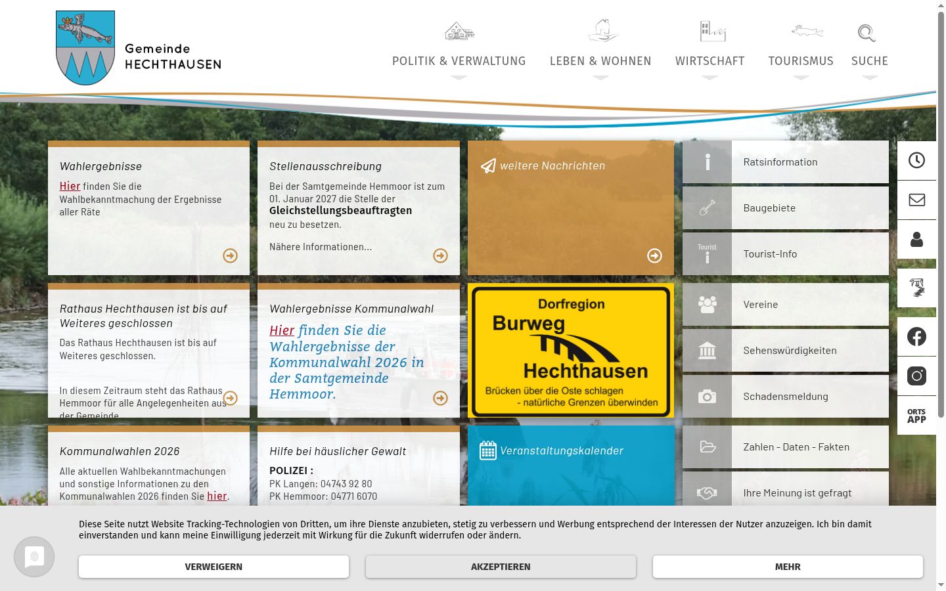This screenshot has height=591, width=946.
Task: Click the museum icon beside Sehenswürdigkeiten
Action: [707, 351]
